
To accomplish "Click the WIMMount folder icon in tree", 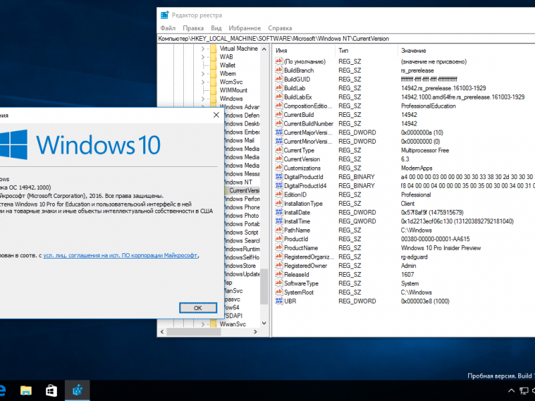I will pyautogui.click(x=213, y=90).
